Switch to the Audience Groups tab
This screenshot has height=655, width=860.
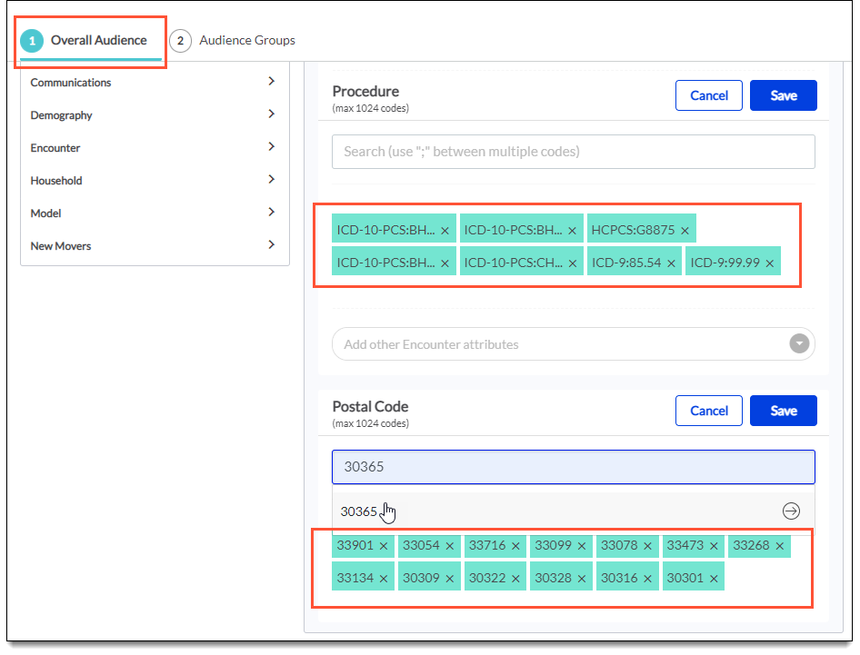234,41
